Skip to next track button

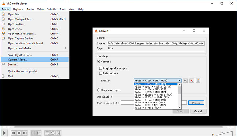coord(25,133)
